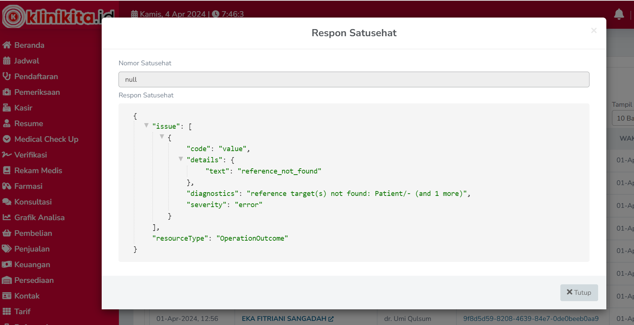The image size is (634, 325).
Task: Collapse the first issue object node
Action: [162, 137]
